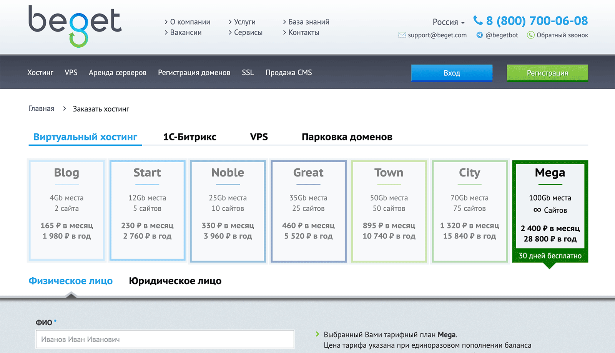Screen dimensions: 615x353
Task: Open Аренда серверов menu item
Action: click(118, 72)
